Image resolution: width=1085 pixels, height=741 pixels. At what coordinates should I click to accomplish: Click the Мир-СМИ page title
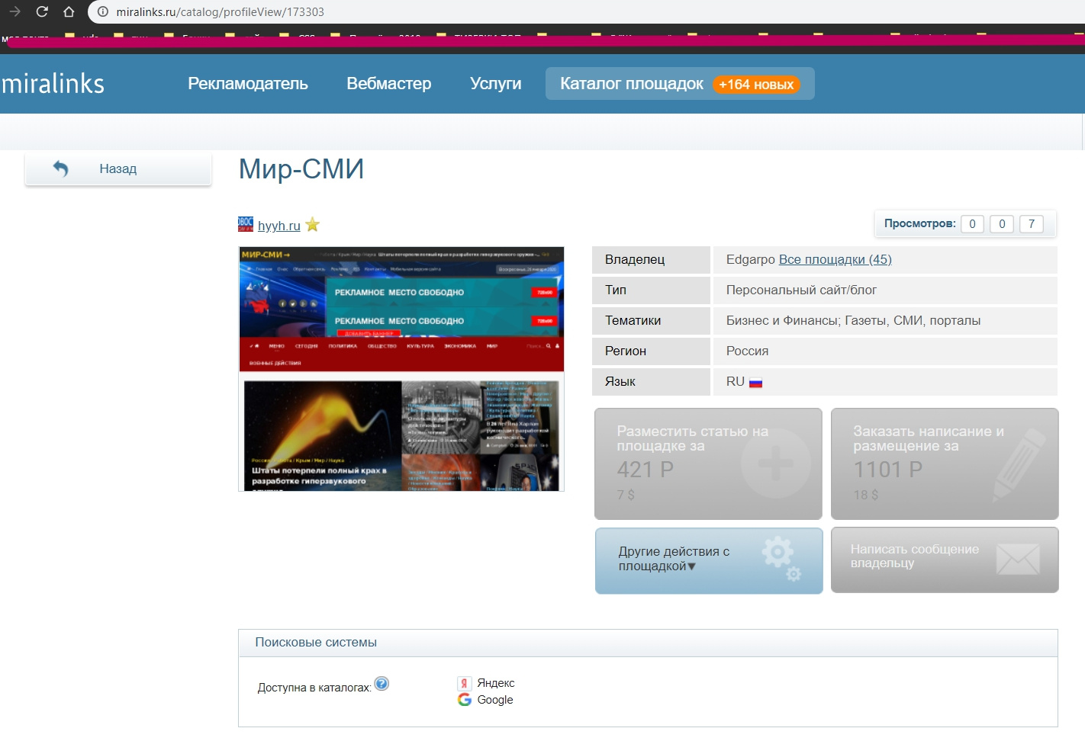pos(301,168)
